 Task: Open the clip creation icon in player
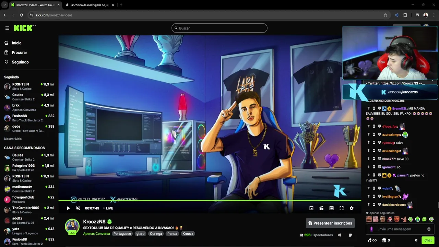pyautogui.click(x=321, y=208)
